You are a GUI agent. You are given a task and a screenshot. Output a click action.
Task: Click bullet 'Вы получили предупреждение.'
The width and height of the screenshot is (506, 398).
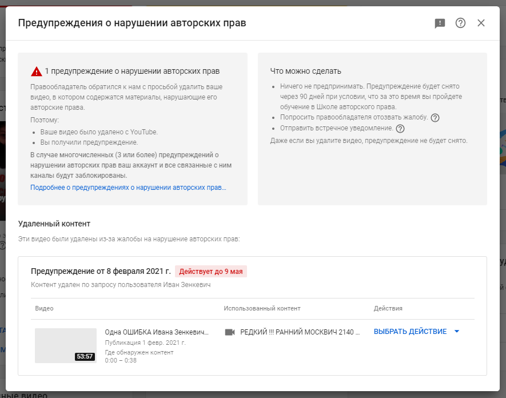pos(89,142)
